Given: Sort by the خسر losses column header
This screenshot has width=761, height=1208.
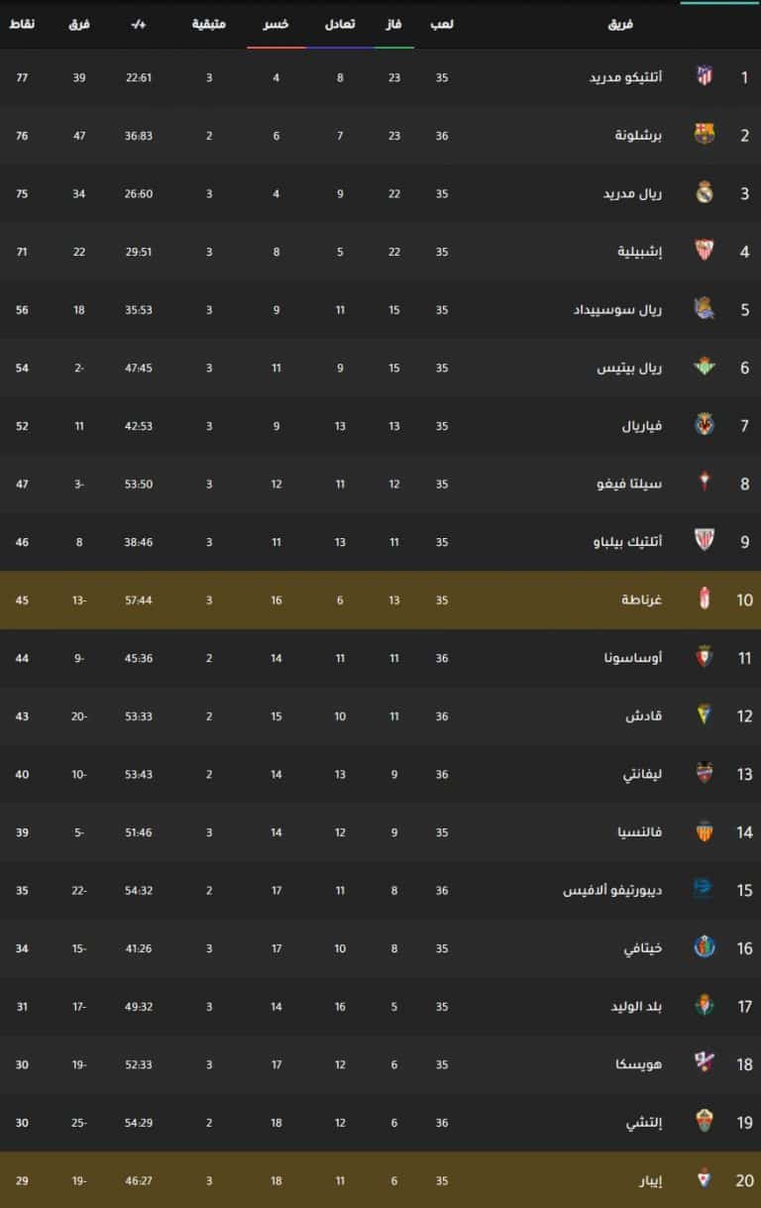Looking at the screenshot, I should pos(276,23).
